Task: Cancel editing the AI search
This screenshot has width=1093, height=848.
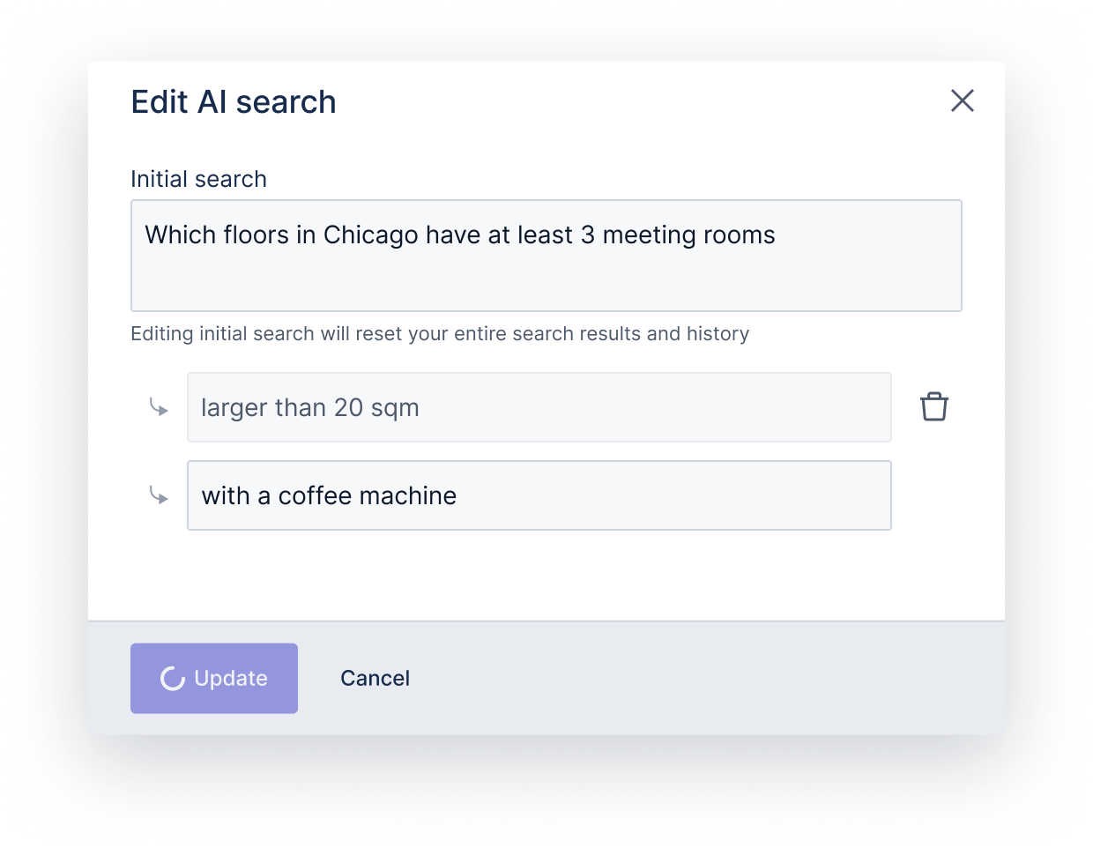Action: click(x=375, y=678)
